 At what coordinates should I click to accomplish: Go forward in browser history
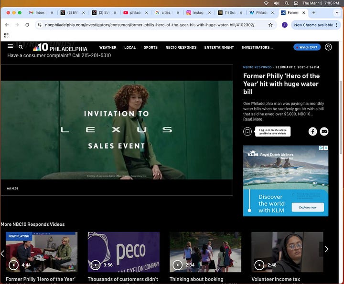(17, 25)
